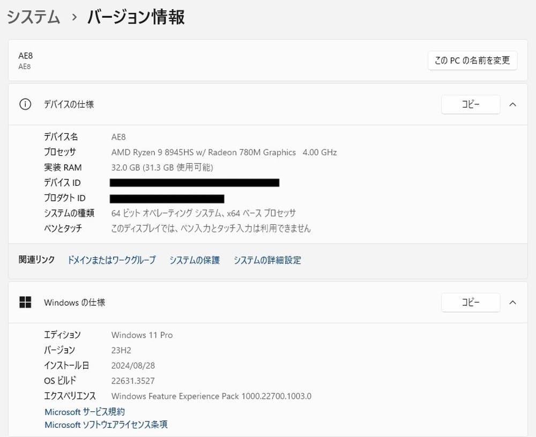Click the OS build number 22631.3527

pos(133,381)
